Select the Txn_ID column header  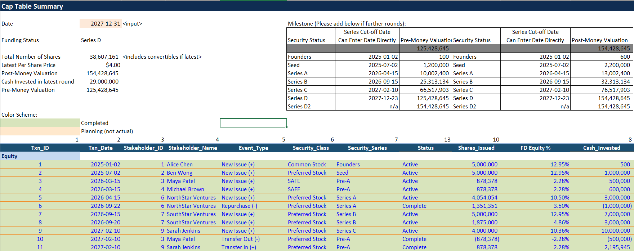tap(40, 148)
